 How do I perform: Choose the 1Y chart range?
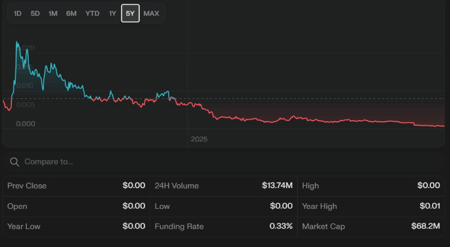point(112,13)
